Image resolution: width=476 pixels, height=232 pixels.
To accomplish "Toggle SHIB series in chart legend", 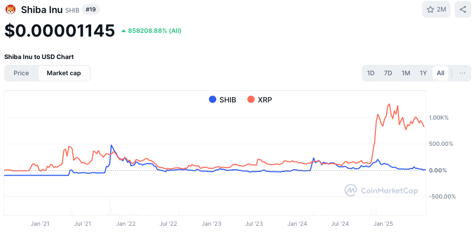I will (x=223, y=99).
